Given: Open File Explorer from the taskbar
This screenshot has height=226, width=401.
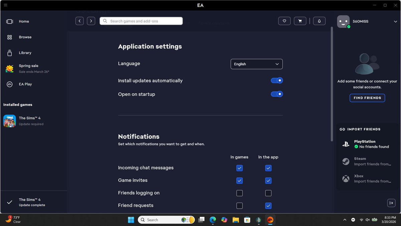Looking at the screenshot, I should coord(236,220).
